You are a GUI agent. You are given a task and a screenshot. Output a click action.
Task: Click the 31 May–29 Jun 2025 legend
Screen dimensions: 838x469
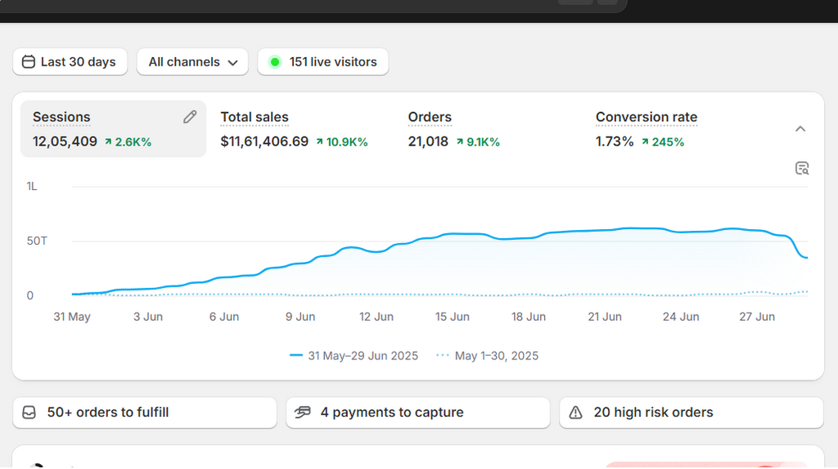[x=354, y=355]
